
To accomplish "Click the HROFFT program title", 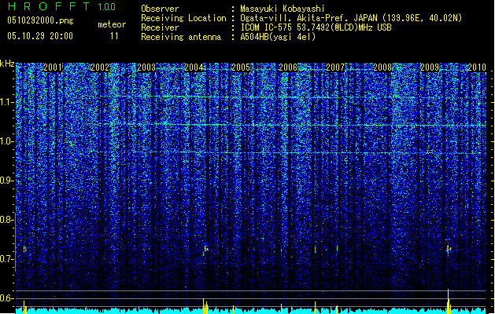I will [x=49, y=6].
